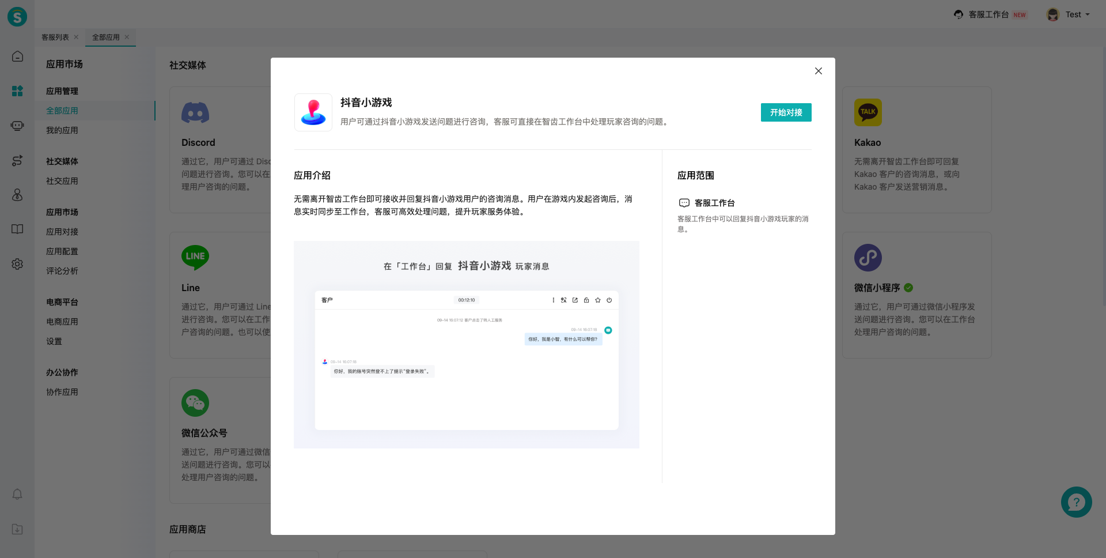This screenshot has height=558, width=1106.
Task: Click the 办公协作 section header
Action: (62, 372)
